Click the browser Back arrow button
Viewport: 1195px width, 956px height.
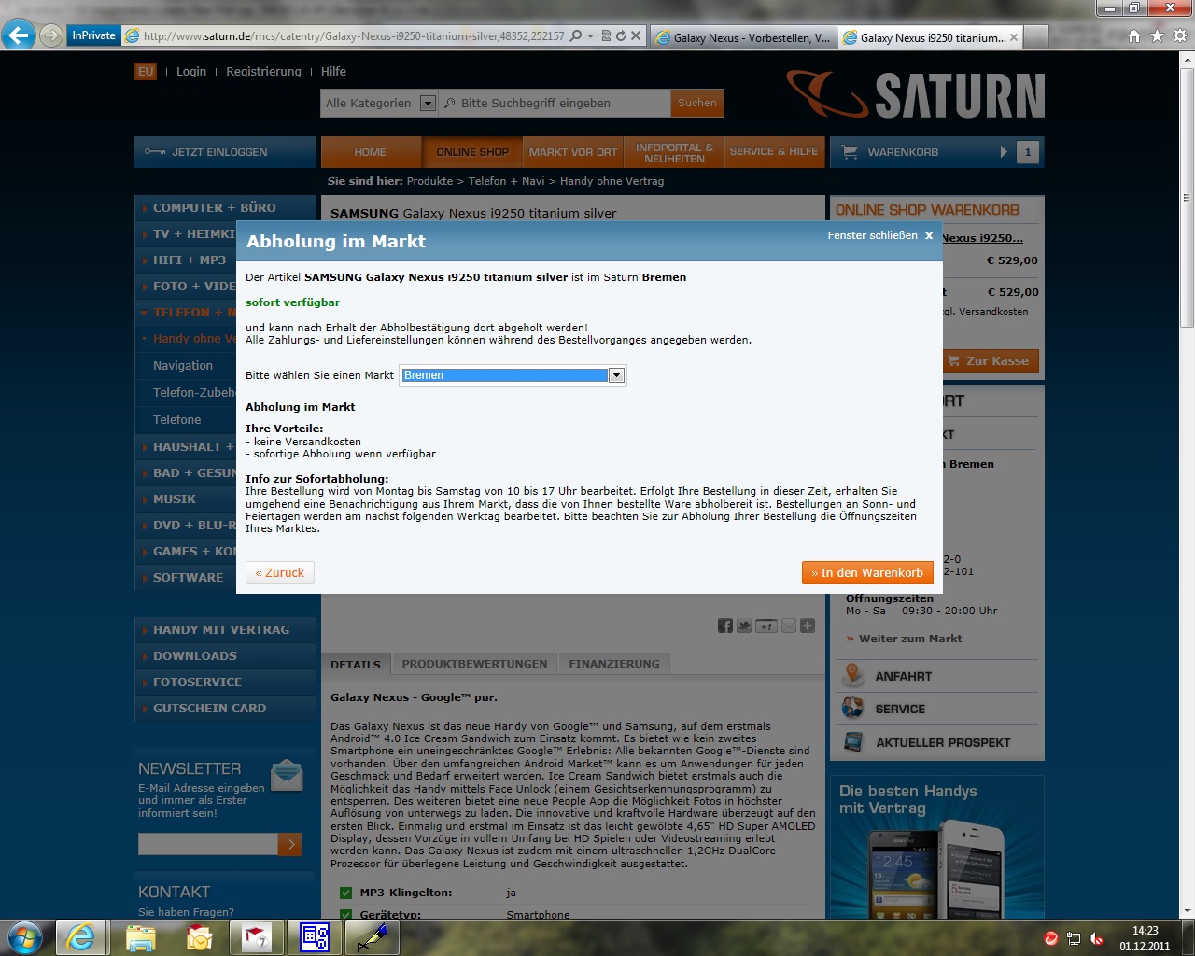[18, 35]
